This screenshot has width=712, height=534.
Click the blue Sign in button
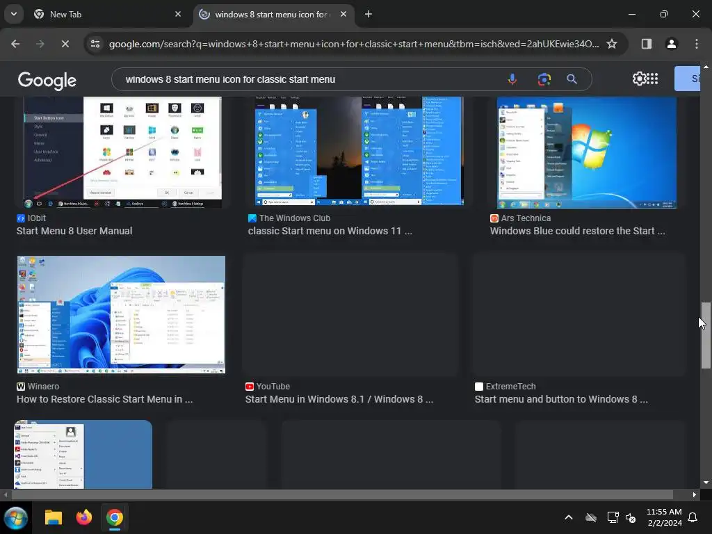point(687,79)
